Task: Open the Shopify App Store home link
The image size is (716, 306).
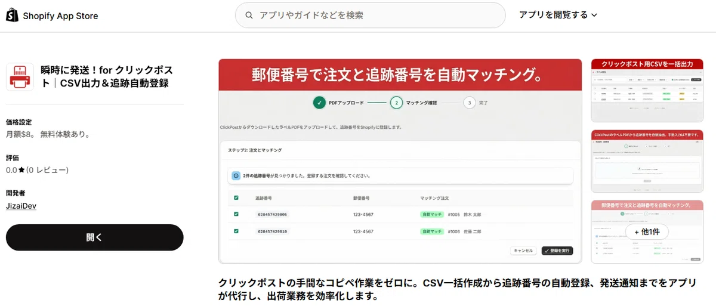Action: click(52, 16)
